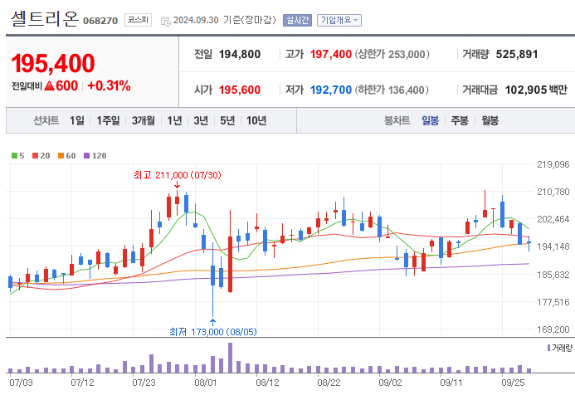
Task: Click the 선차트 label
Action: pyautogui.click(x=46, y=120)
